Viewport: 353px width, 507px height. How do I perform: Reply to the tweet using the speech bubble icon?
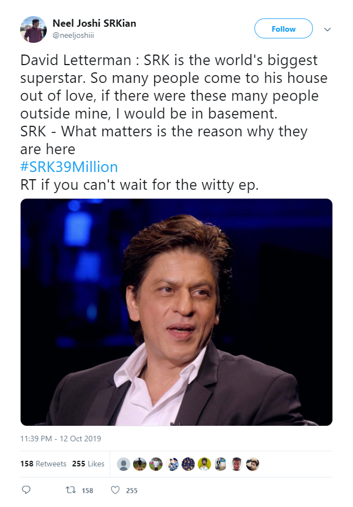point(26,490)
